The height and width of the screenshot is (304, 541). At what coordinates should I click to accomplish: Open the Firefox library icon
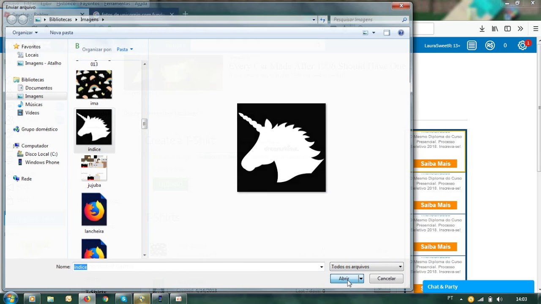click(x=495, y=29)
